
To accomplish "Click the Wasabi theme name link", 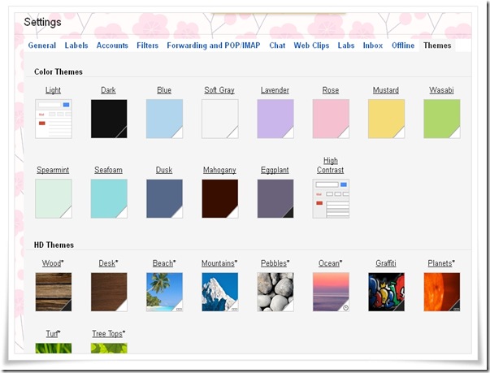I will click(x=441, y=90).
